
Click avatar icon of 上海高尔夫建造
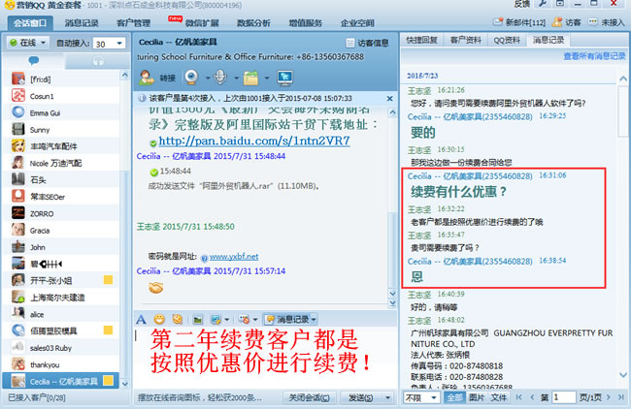coord(18,297)
